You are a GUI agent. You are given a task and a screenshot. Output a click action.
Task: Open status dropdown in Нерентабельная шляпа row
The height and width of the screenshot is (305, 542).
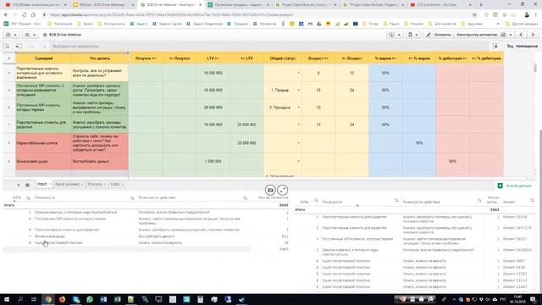tap(299, 143)
